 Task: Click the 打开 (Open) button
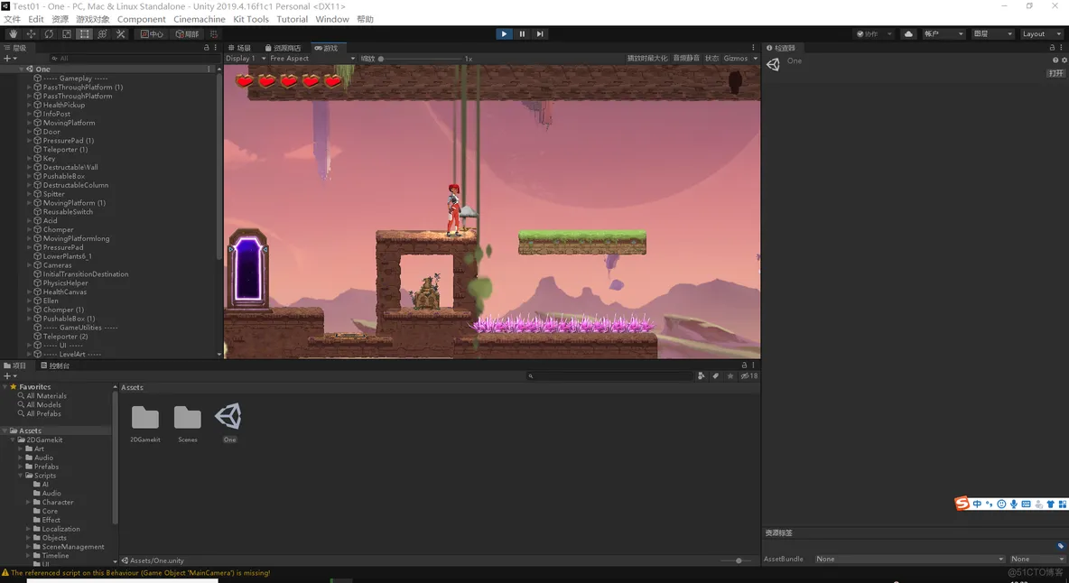[1056, 73]
